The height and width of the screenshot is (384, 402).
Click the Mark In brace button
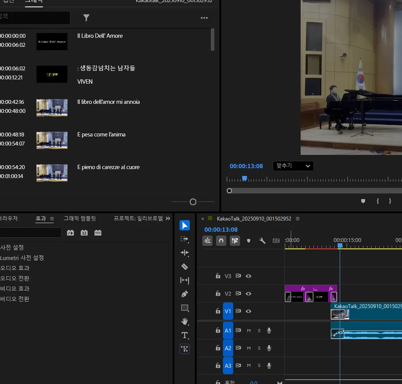378,201
